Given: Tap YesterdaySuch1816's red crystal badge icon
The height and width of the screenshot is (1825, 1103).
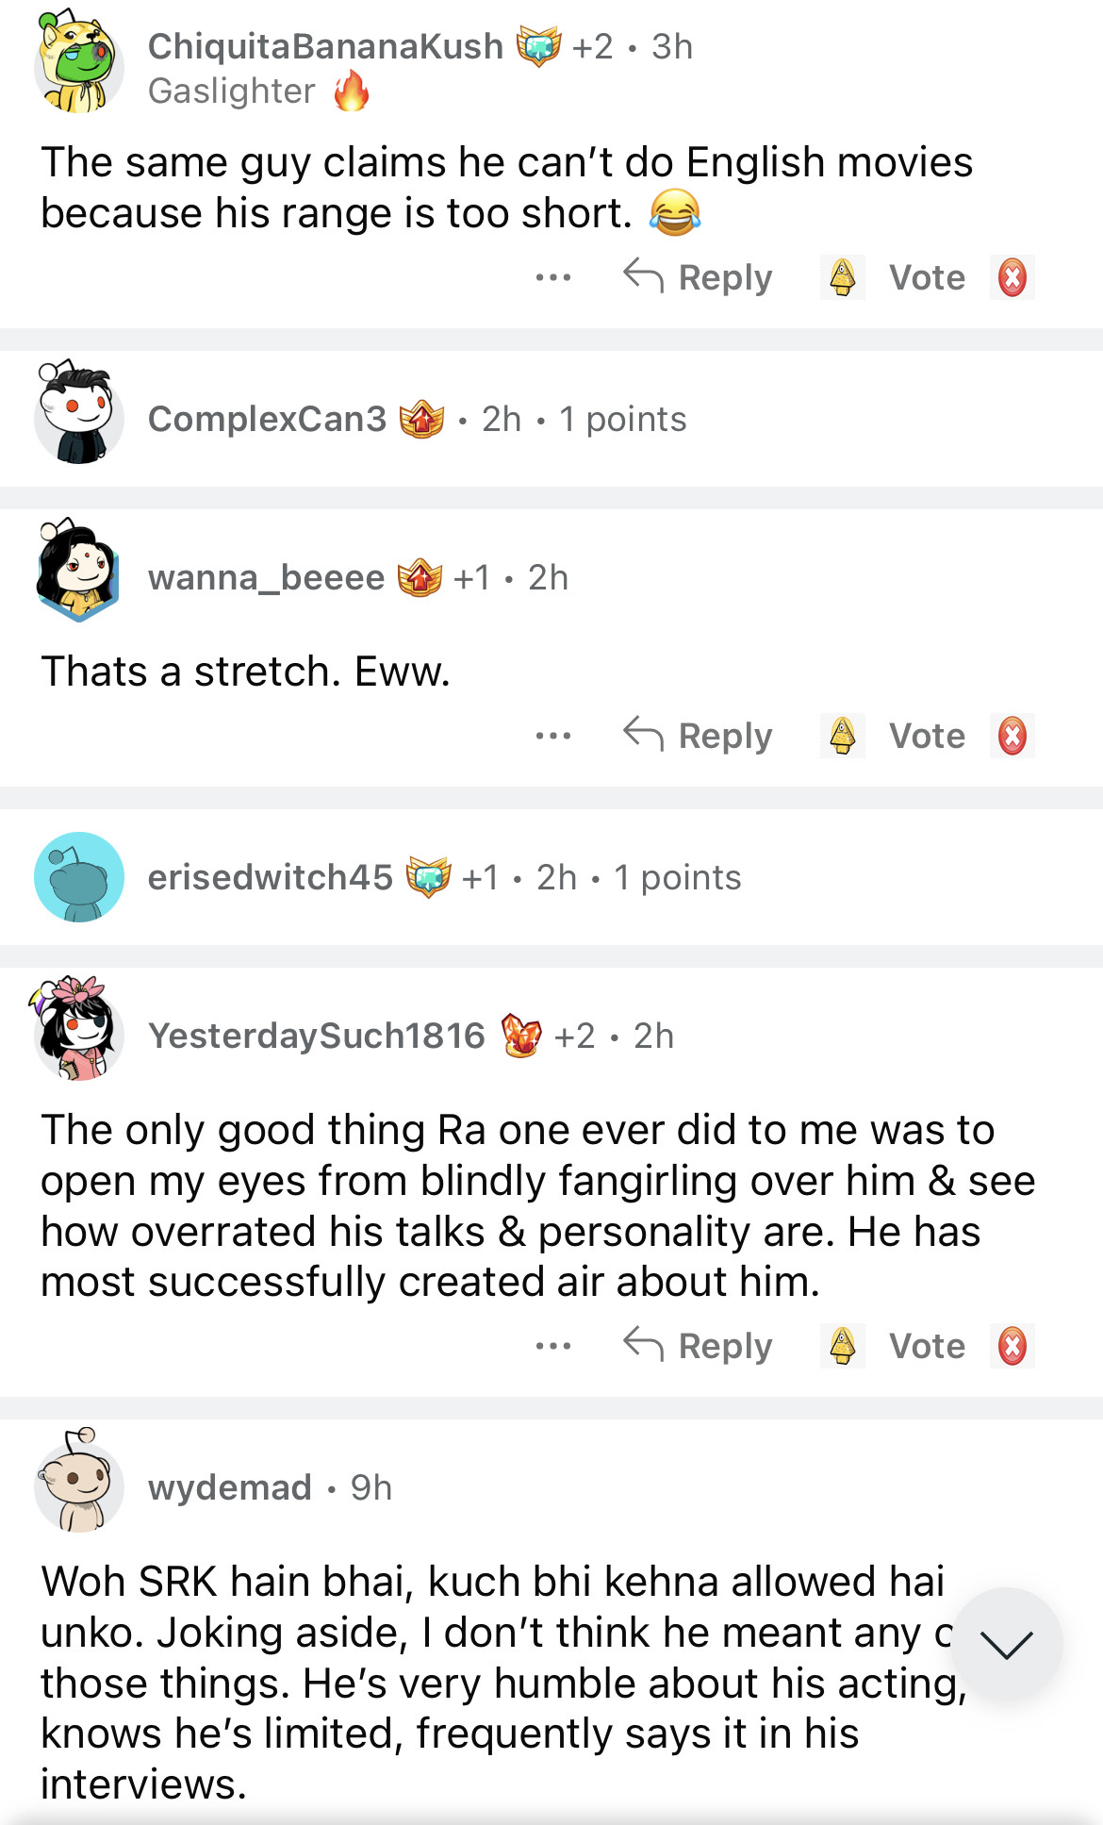Looking at the screenshot, I should 521,1036.
